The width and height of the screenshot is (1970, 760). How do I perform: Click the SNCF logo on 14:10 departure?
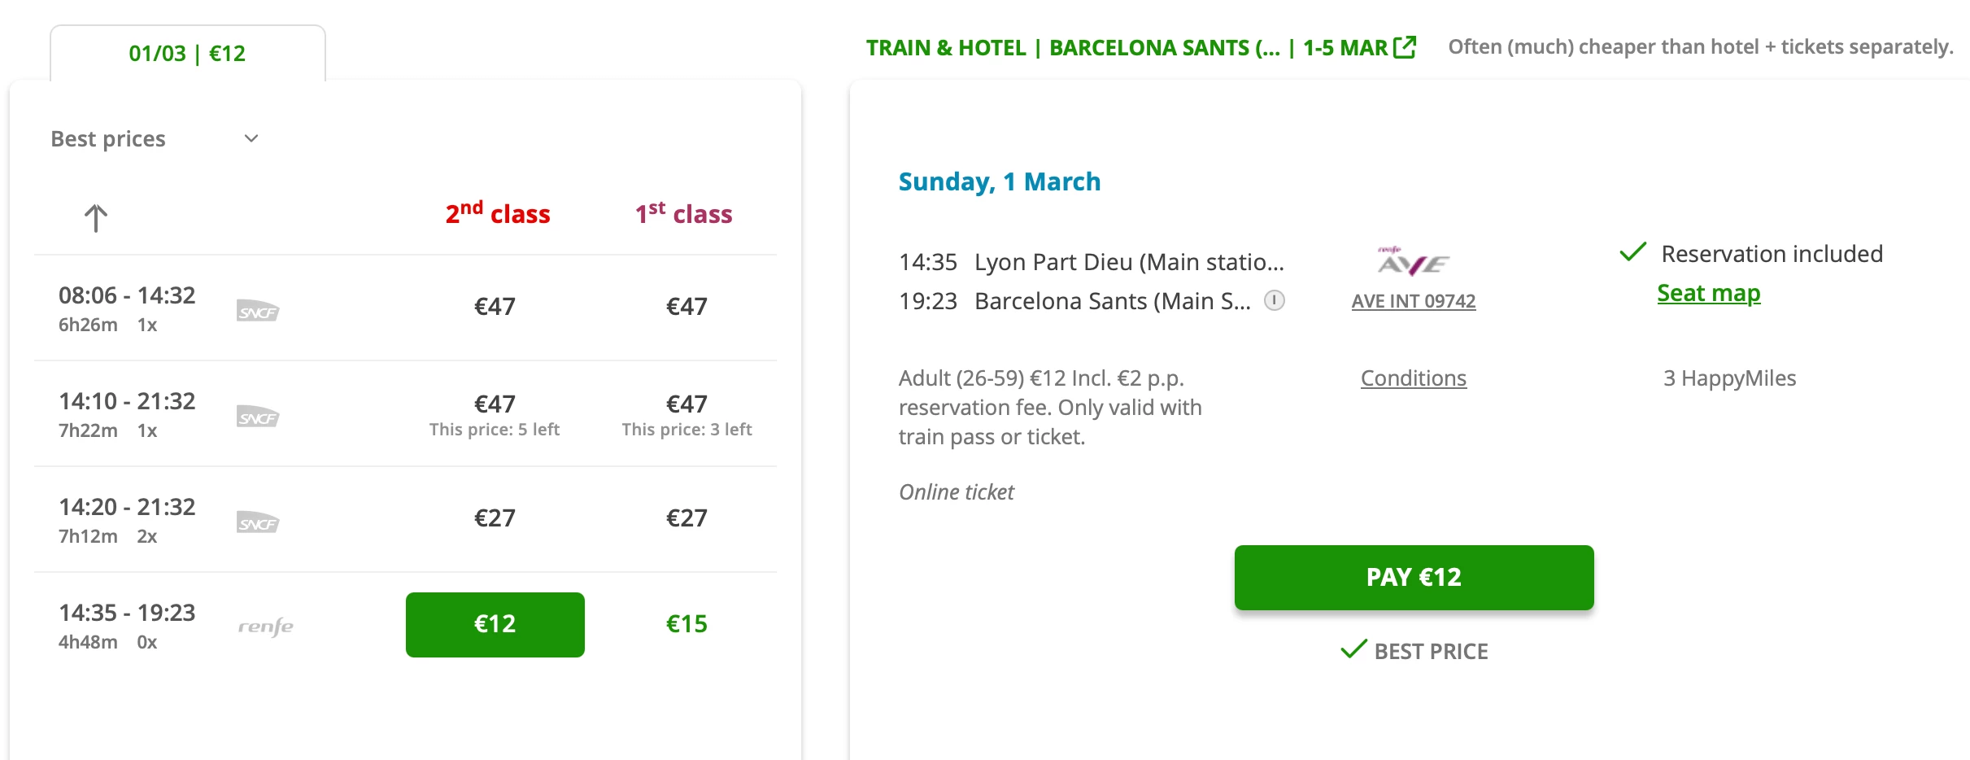pyautogui.click(x=258, y=417)
